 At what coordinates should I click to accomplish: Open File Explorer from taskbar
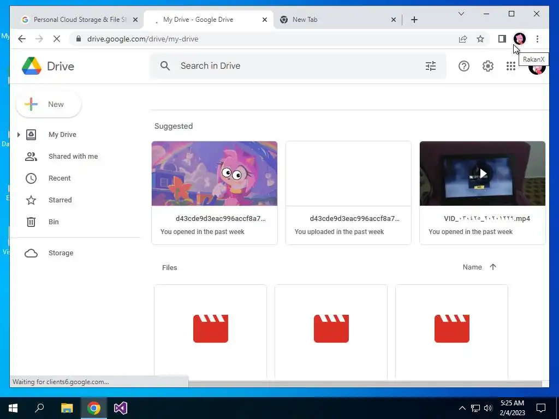(67, 408)
